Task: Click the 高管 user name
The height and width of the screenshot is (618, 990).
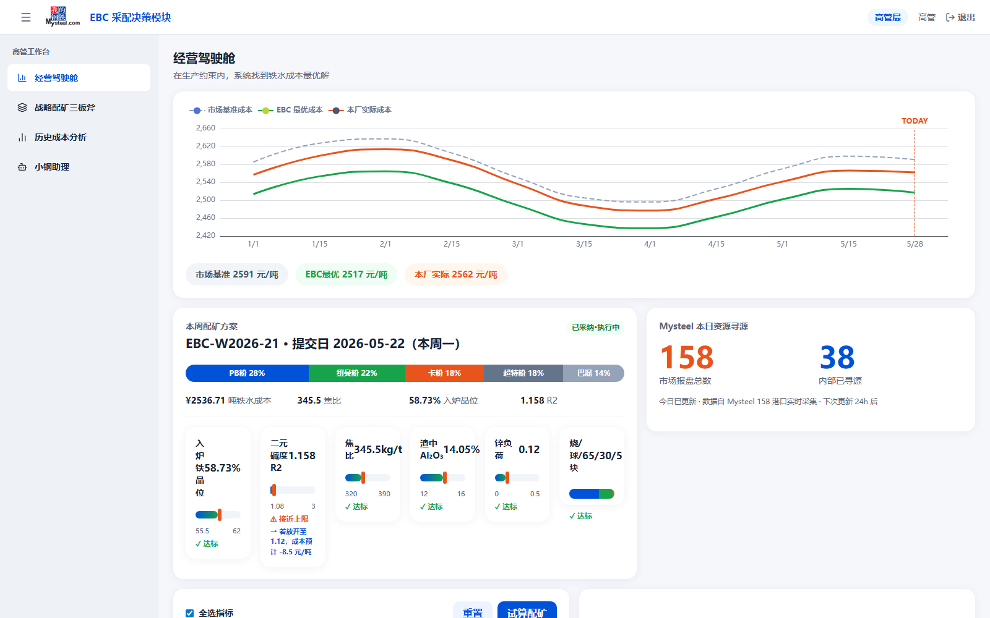Action: point(926,17)
